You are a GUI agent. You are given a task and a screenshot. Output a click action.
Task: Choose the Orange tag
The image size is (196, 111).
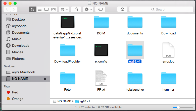(x=15, y=99)
